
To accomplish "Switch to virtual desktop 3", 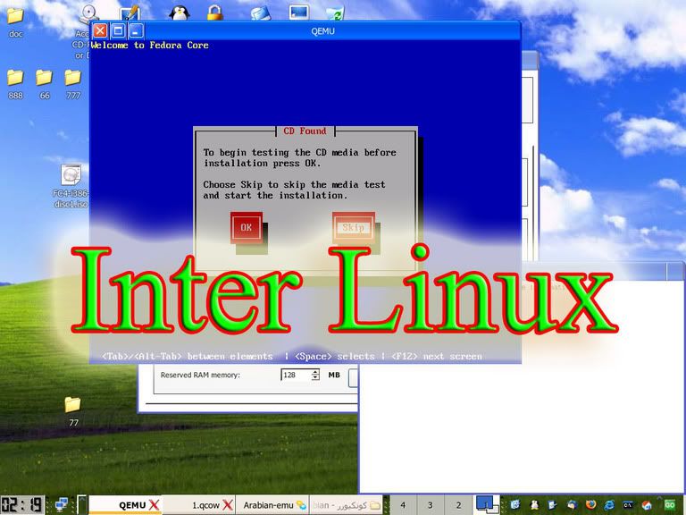I will click(x=430, y=505).
